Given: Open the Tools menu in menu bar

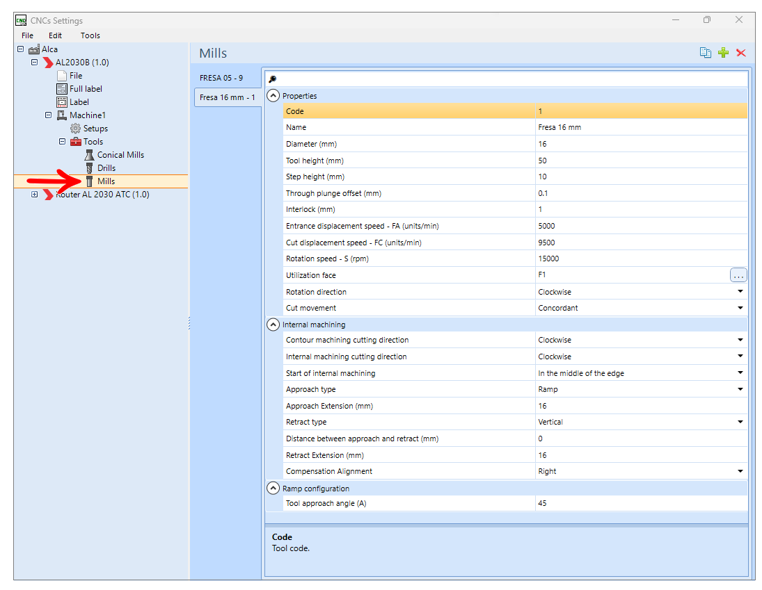Looking at the screenshot, I should pyautogui.click(x=90, y=35).
